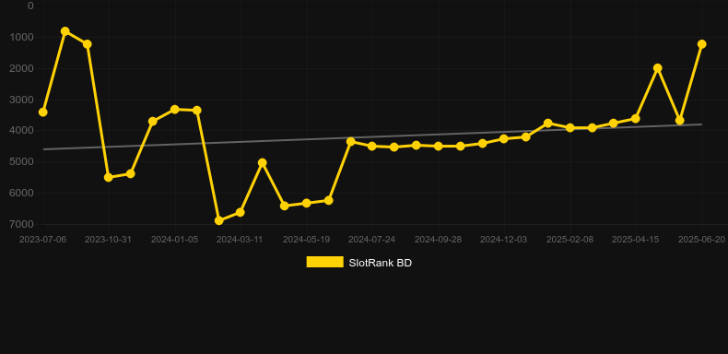728x354 pixels.
Task: Select the first data point above 2023-07-06
Action: click(x=42, y=112)
